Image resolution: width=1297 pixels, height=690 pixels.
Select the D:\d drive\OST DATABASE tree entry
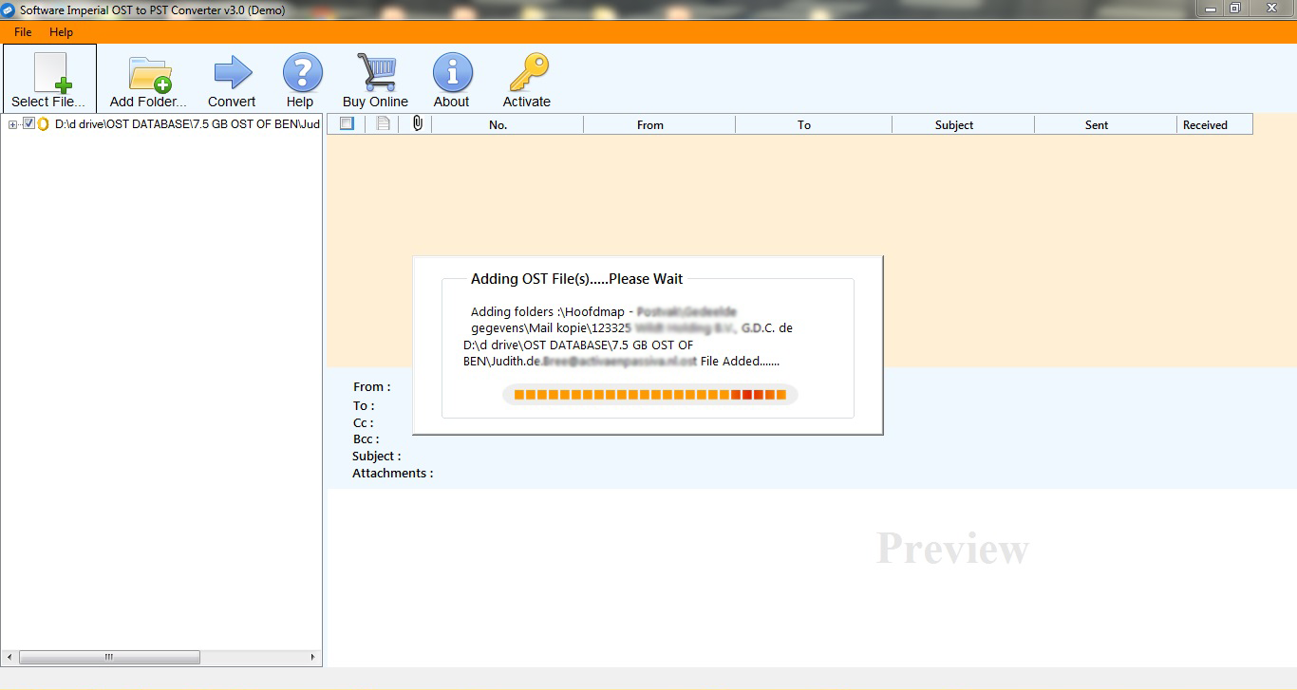[187, 123]
